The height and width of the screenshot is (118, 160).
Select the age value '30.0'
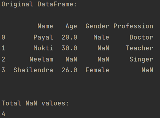pyautogui.click(x=69, y=48)
